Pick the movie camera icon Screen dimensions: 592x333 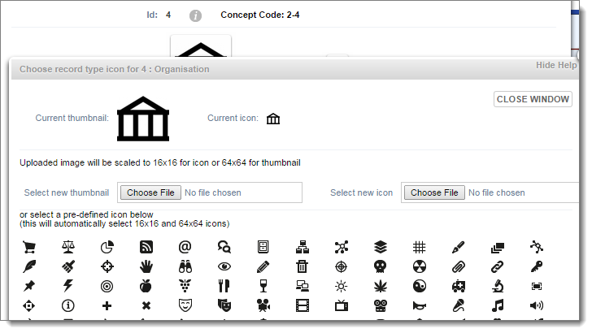click(x=263, y=305)
